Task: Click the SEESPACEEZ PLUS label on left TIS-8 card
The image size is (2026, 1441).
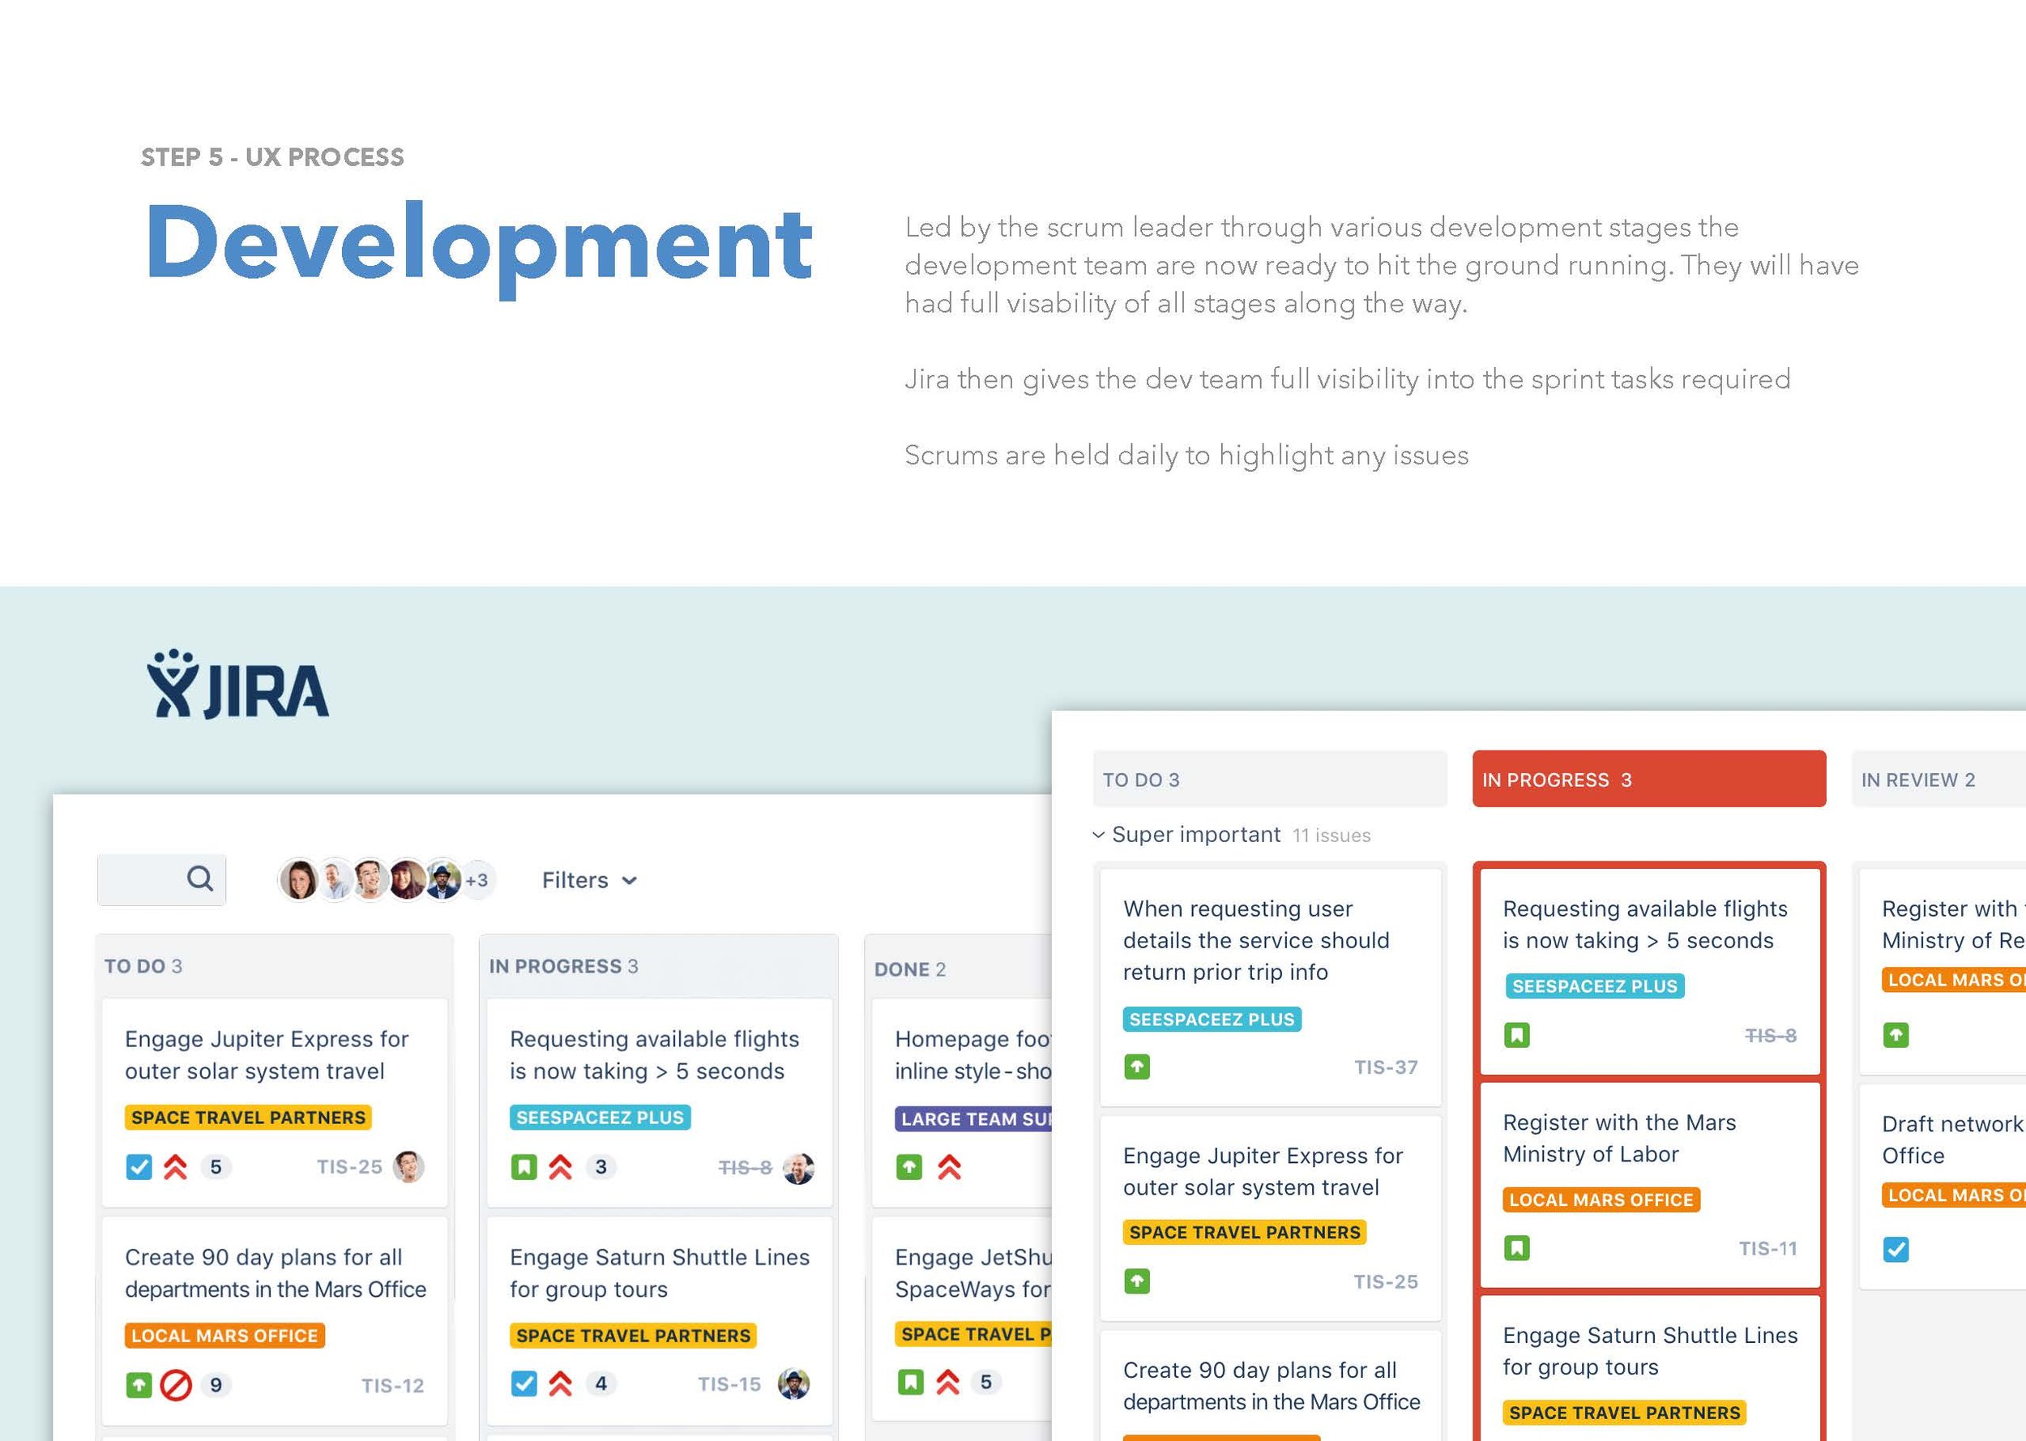Action: (x=601, y=1117)
